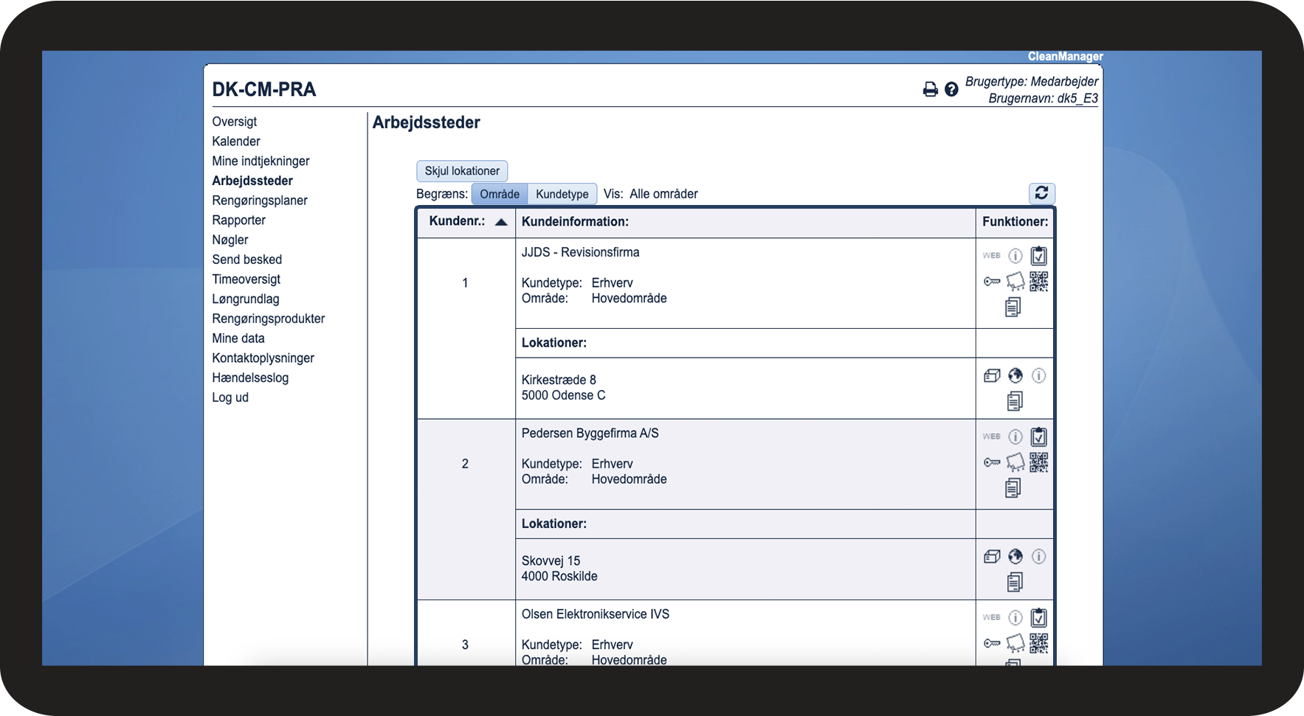Select the Område filter toggle

pos(500,194)
